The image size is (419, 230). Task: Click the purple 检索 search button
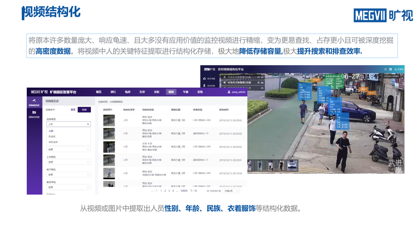(x=84, y=110)
